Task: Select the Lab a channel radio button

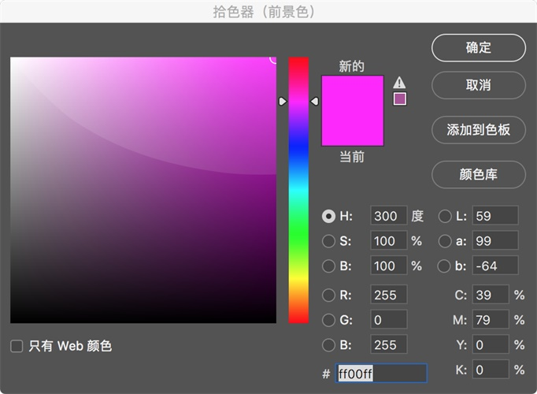Action: (x=445, y=241)
